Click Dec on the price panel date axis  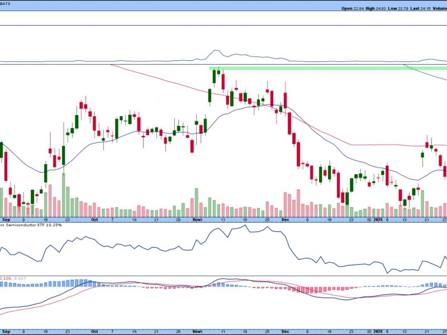tap(285, 219)
